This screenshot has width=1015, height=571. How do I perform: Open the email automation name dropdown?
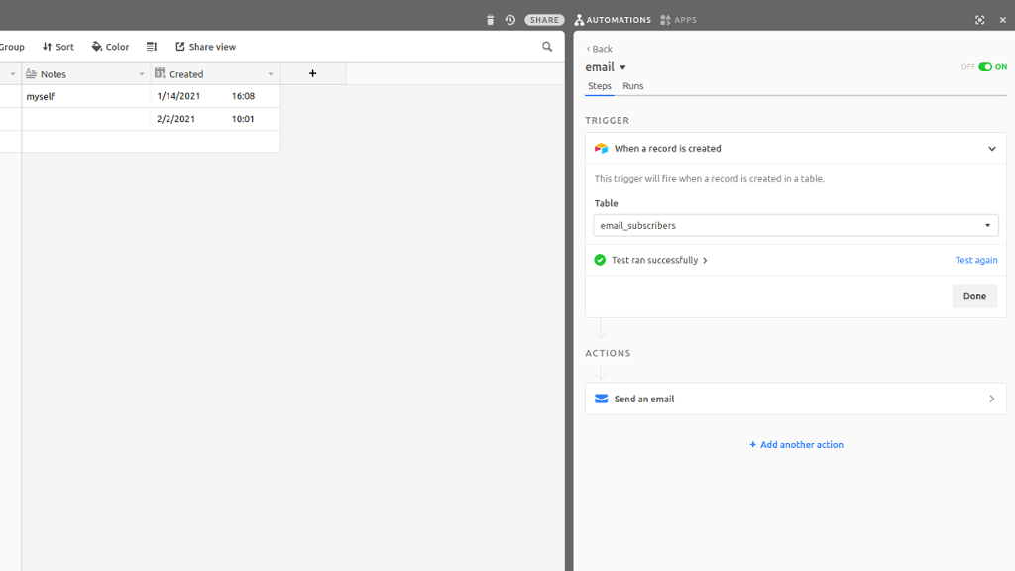pyautogui.click(x=620, y=66)
